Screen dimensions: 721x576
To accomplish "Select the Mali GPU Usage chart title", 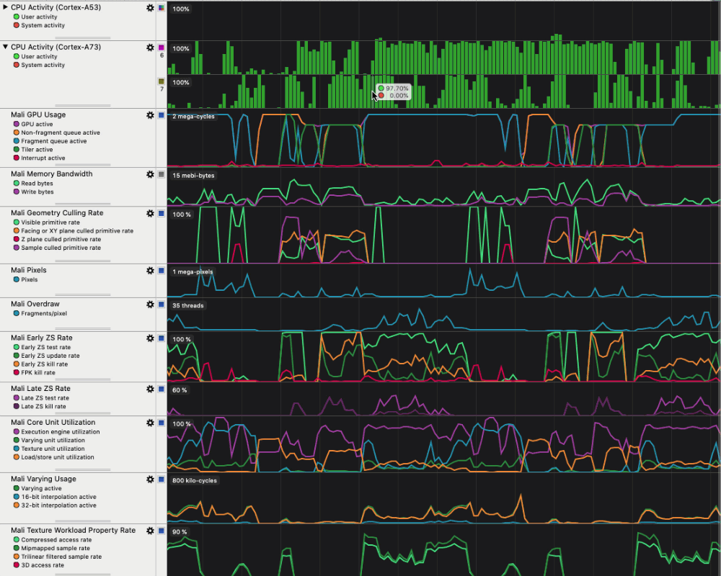I will [37, 115].
